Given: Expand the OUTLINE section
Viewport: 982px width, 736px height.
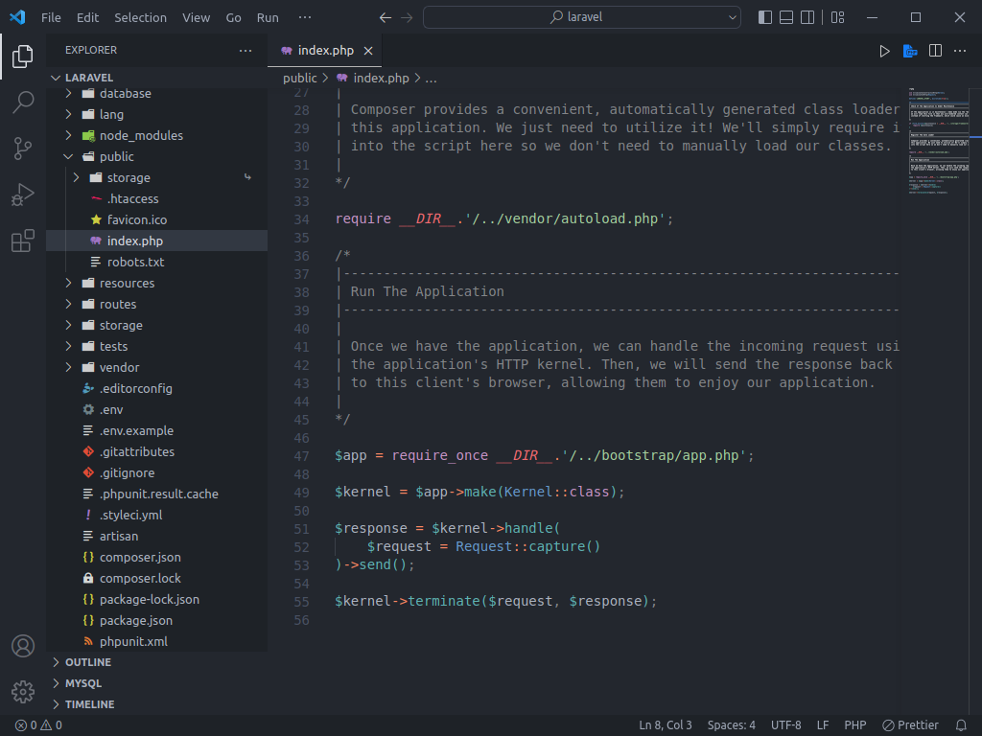Looking at the screenshot, I should [x=56, y=662].
